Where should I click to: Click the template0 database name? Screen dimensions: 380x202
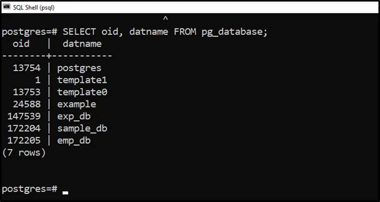(82, 92)
